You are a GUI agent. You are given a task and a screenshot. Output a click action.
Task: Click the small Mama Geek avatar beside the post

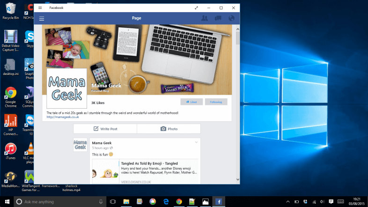tap(80, 145)
